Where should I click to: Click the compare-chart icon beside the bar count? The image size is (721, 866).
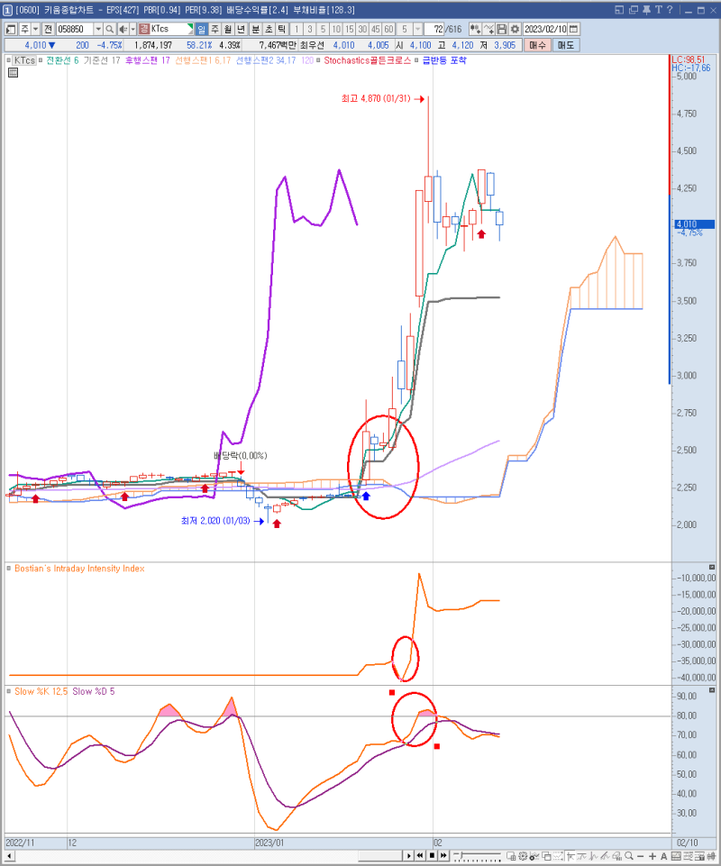point(474,29)
